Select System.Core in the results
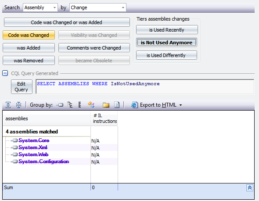Viewport: 259px width, 201px height. 34,140
